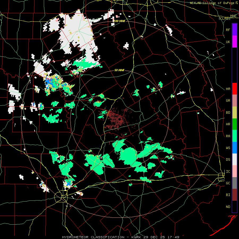Click the blue WS legend swatch
Screen dimensions: 239x239
234,148
